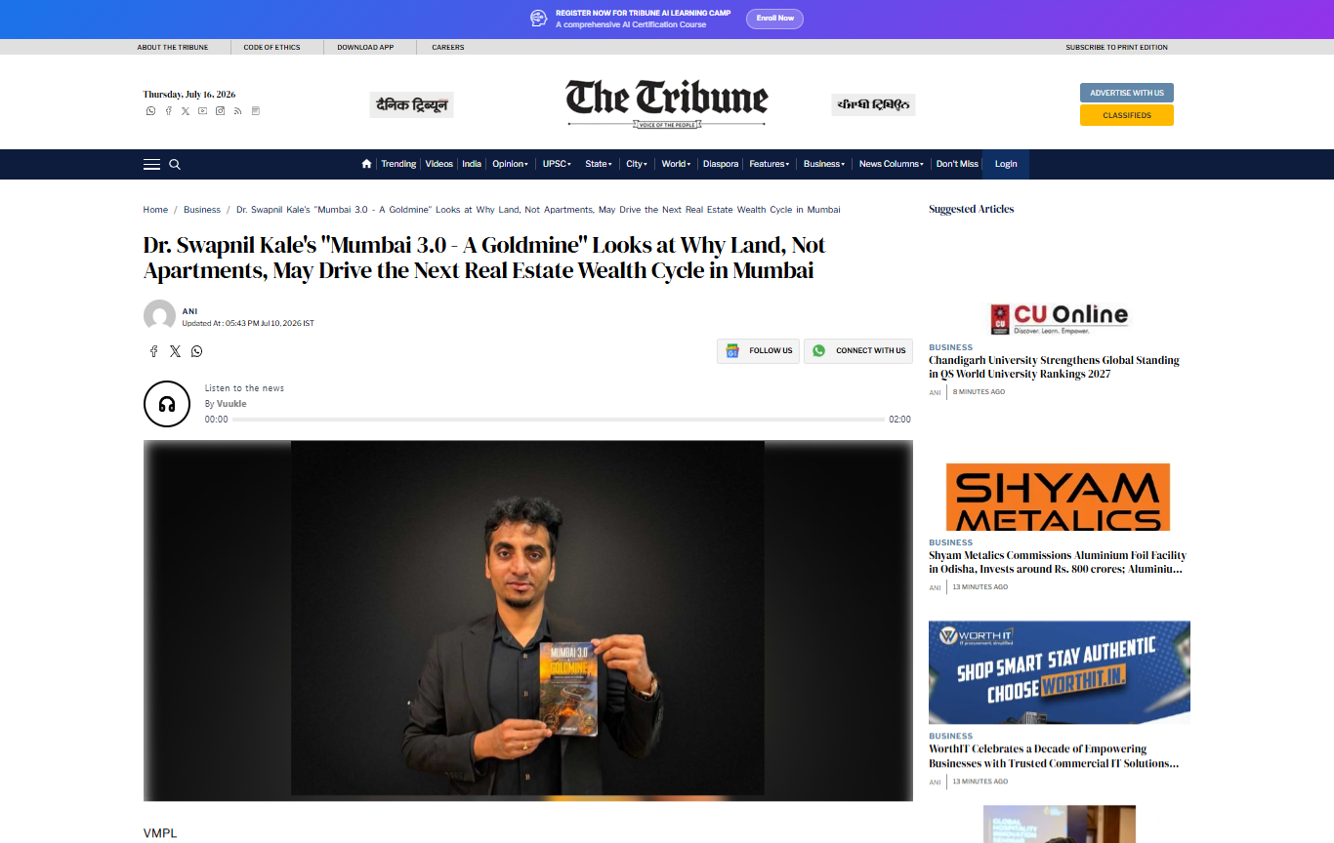Click the Login navbar item
The width and height of the screenshot is (1334, 843).
tap(1006, 164)
